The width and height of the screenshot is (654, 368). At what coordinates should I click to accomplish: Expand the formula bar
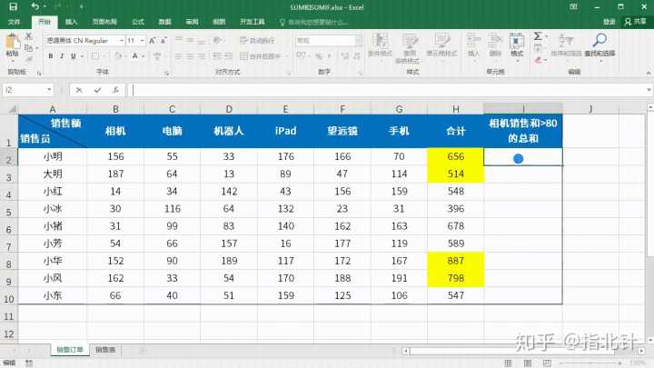point(649,90)
